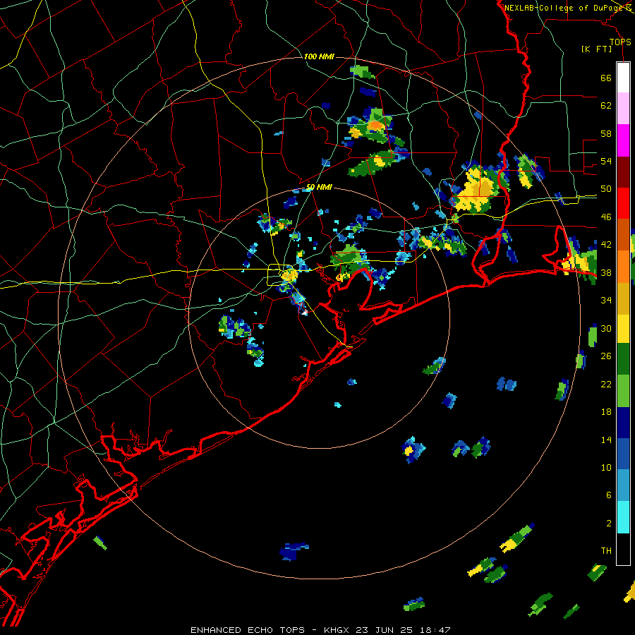
Task: Select the "58" scale value
Action: [x=606, y=133]
